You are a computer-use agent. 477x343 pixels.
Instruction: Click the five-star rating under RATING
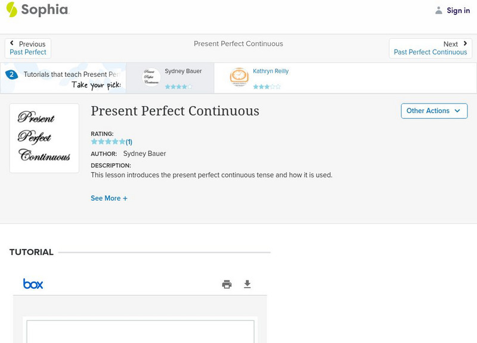108,142
